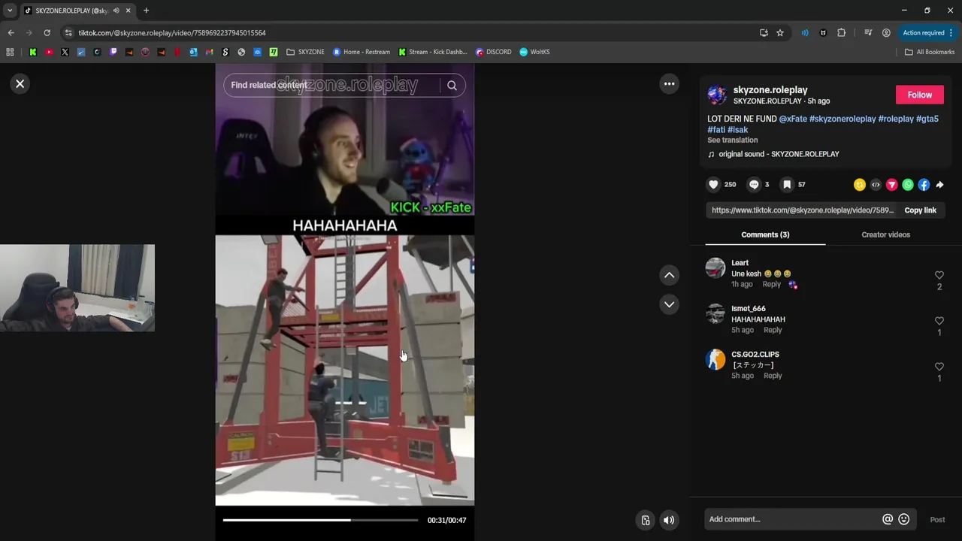Click the Add comment input field

pos(793,519)
